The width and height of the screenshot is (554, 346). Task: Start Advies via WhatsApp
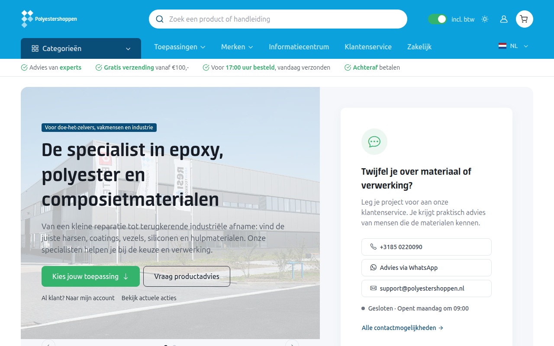point(426,268)
